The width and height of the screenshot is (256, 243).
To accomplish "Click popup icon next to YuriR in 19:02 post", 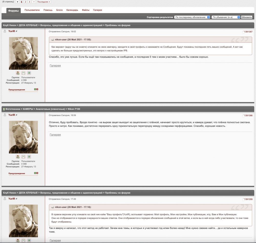I will tap(16, 31).
